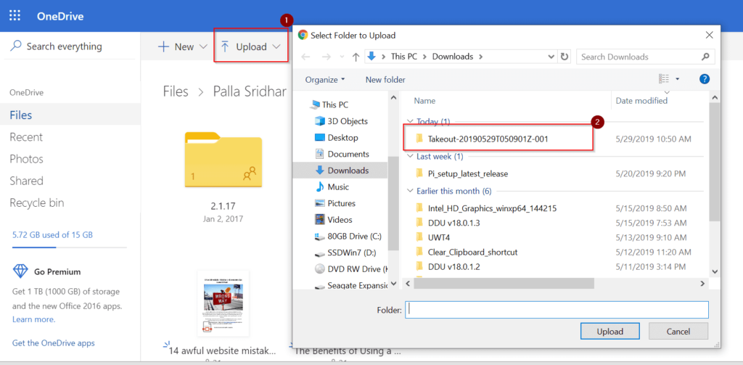743x365 pixels.
Task: Cancel the folder upload dialog
Action: pyautogui.click(x=678, y=332)
